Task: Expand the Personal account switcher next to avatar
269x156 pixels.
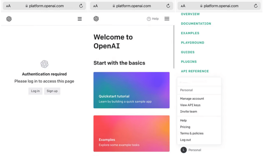Action: point(195,150)
